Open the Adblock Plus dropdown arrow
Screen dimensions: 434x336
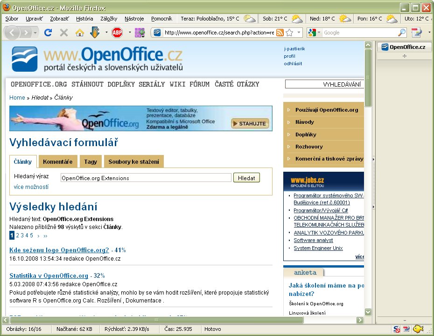tap(130, 32)
